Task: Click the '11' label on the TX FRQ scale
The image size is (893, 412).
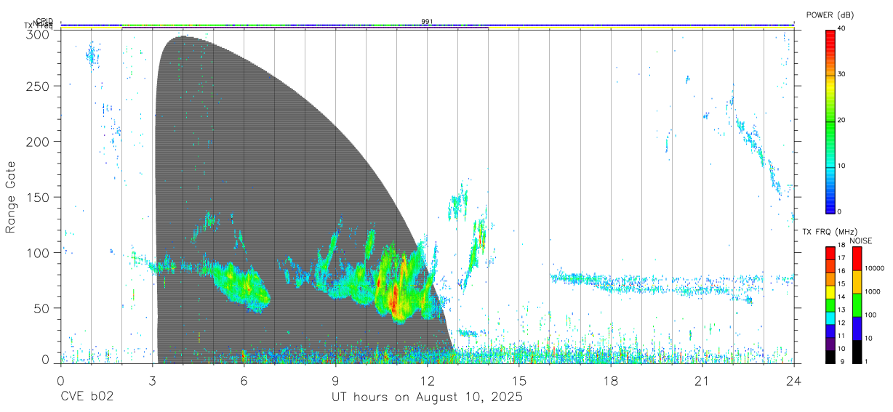Action: pyautogui.click(x=842, y=337)
